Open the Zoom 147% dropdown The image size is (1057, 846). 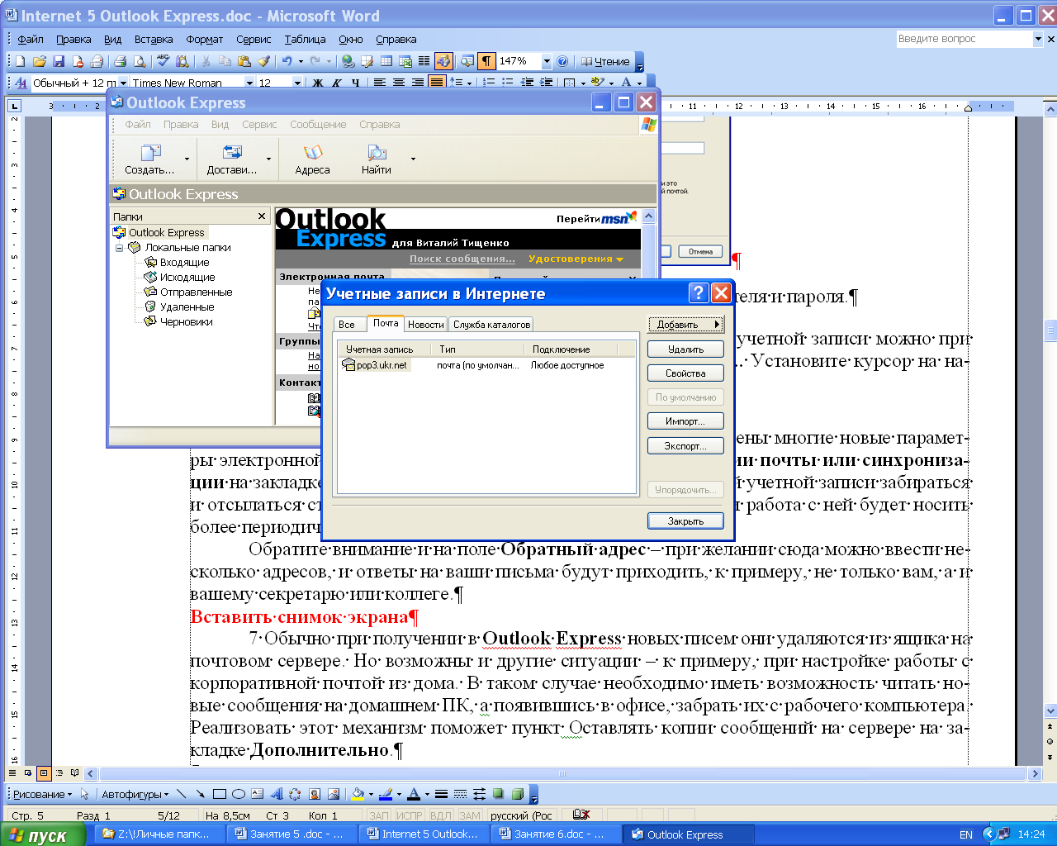coord(547,61)
